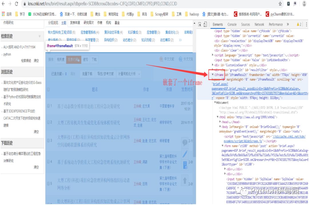
Task: Check the box for result row 3
Action: [48, 141]
